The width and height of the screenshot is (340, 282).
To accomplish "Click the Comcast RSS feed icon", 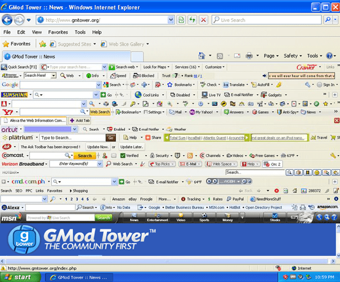I will coord(190,156).
